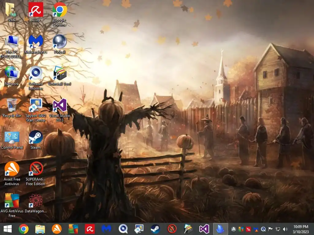
Task: Open Avira tray icon
Action: click(248, 229)
